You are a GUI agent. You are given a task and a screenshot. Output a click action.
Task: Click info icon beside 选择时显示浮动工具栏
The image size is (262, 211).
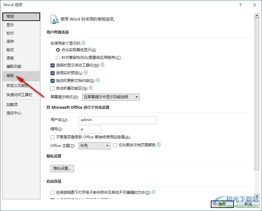102,65
